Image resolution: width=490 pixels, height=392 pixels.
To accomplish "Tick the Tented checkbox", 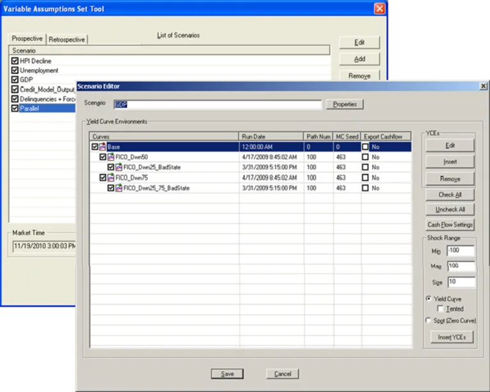I will tap(440, 309).
